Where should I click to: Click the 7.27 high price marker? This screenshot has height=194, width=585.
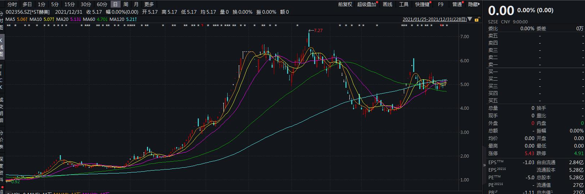coord(318,31)
